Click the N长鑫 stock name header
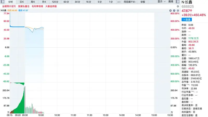 click(x=187, y=2)
